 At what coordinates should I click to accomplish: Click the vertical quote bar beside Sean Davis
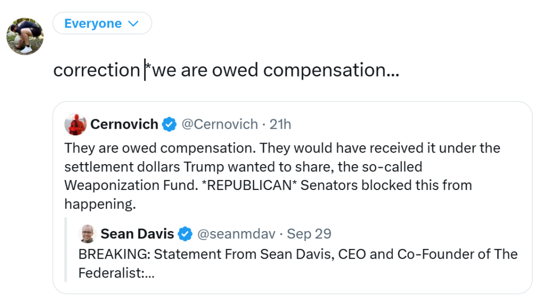click(66, 250)
